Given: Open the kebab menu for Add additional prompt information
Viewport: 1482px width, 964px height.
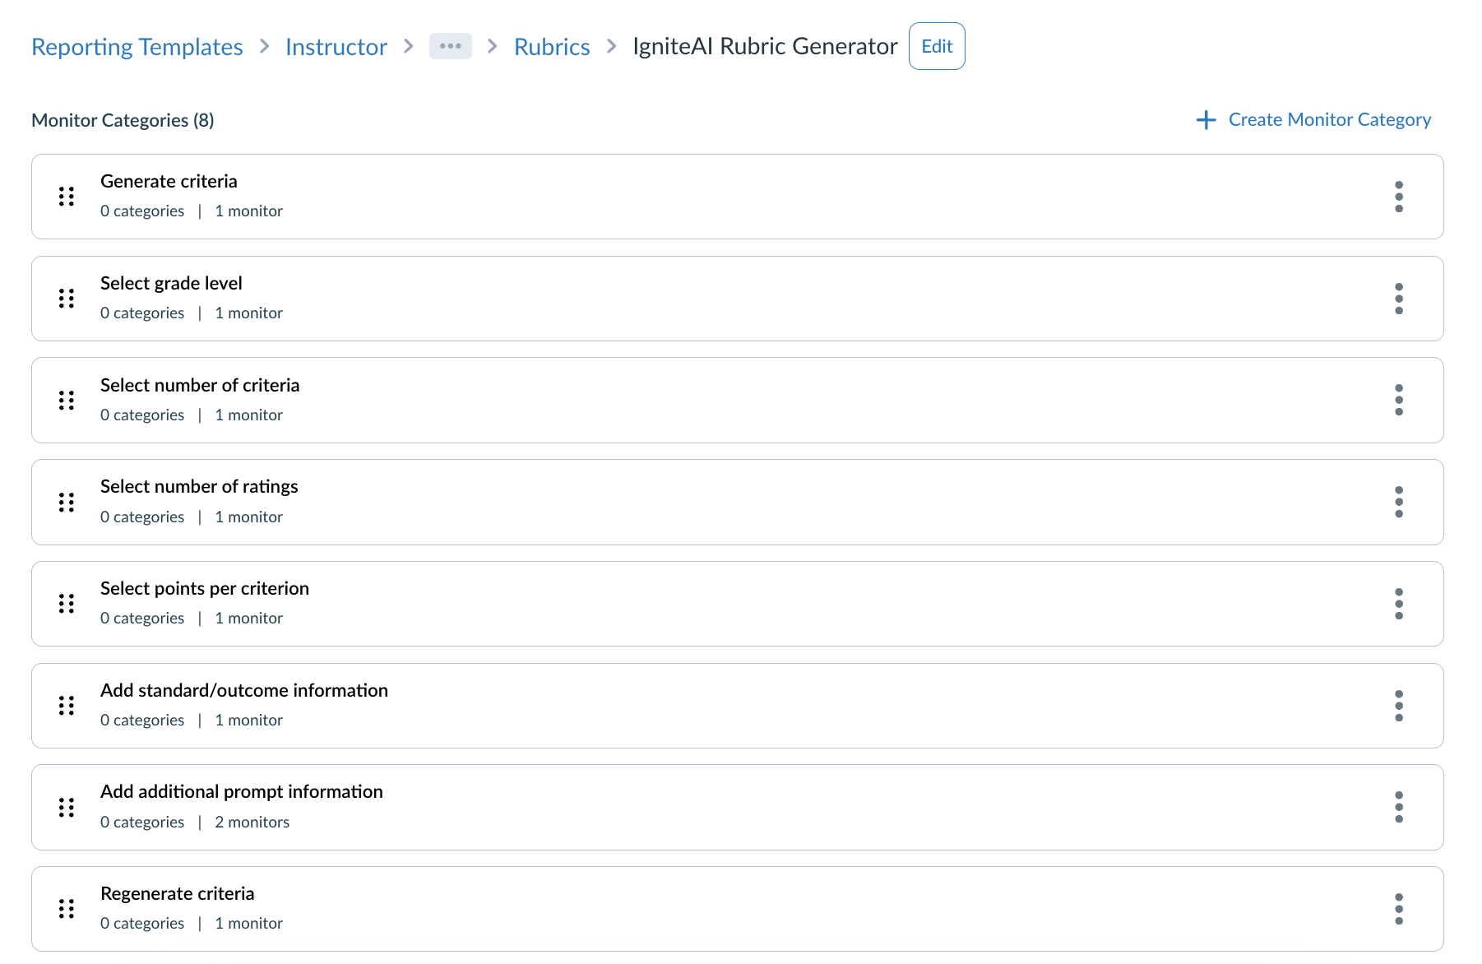Looking at the screenshot, I should (1399, 808).
